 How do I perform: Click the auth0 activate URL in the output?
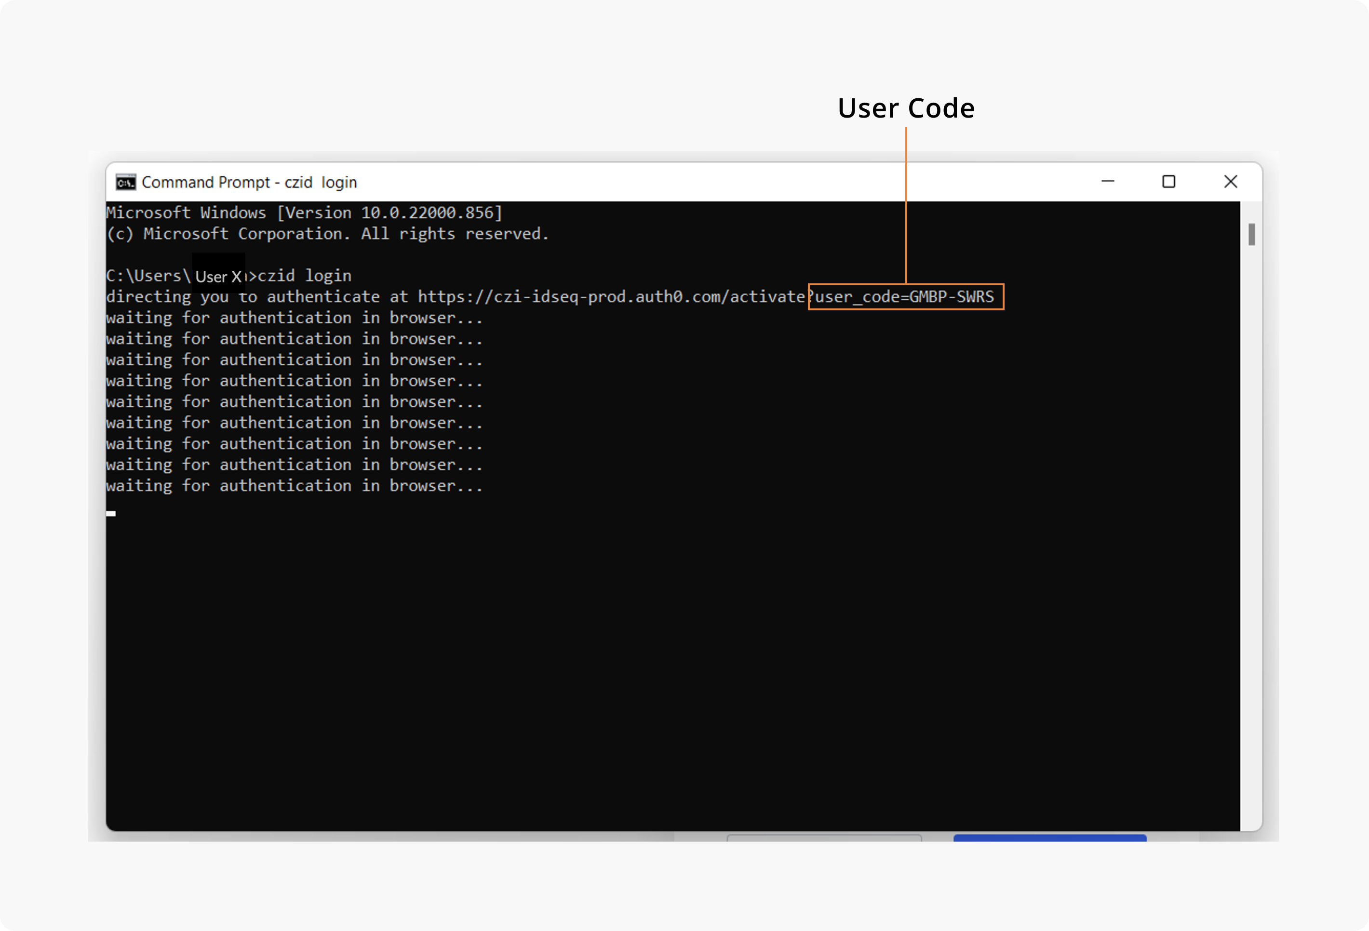tap(706, 297)
